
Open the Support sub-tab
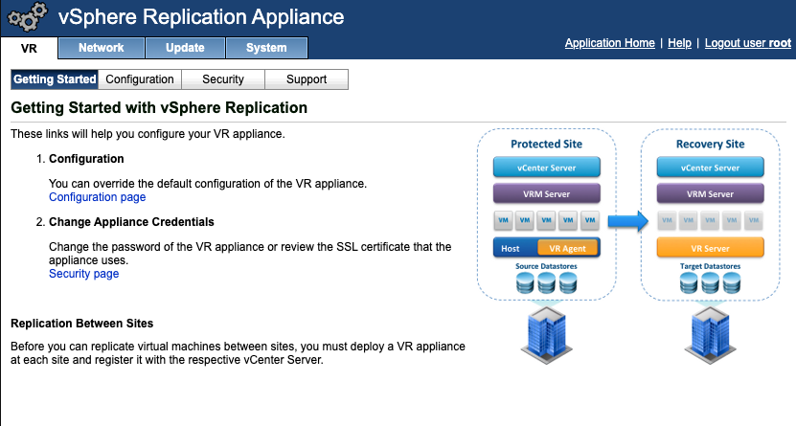pos(307,79)
